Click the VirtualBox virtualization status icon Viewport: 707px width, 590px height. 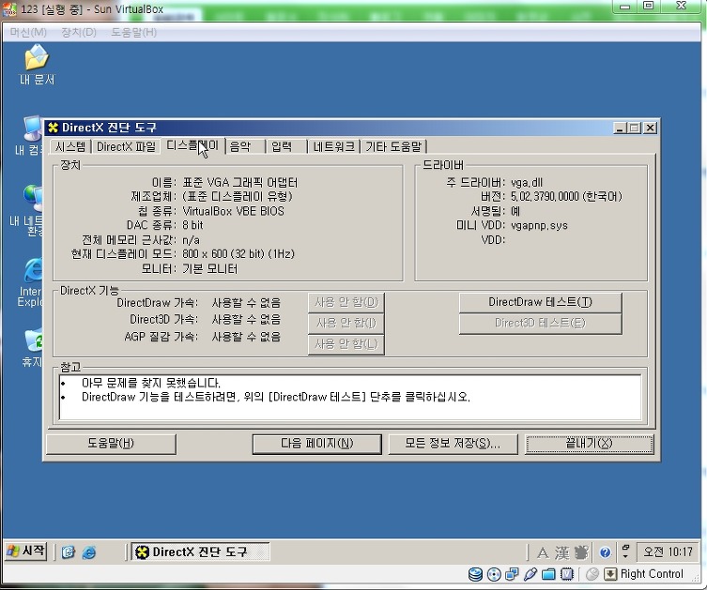(567, 574)
